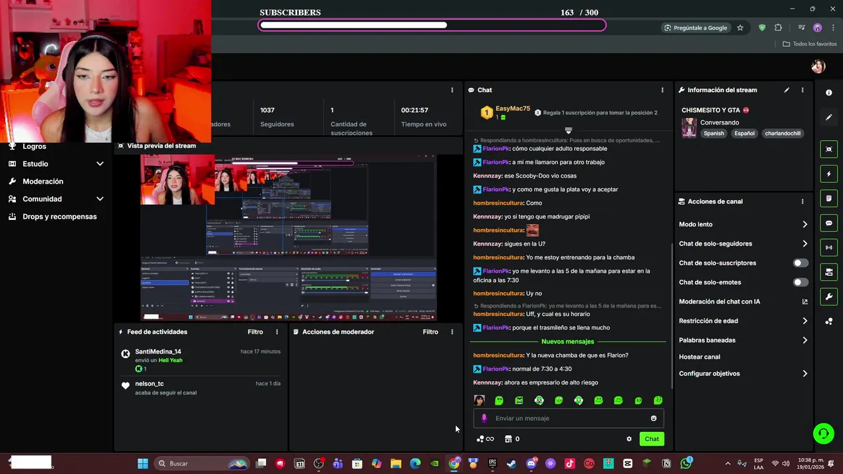The width and height of the screenshot is (843, 474).
Task: Open Discord from the taskbar
Action: (531, 463)
